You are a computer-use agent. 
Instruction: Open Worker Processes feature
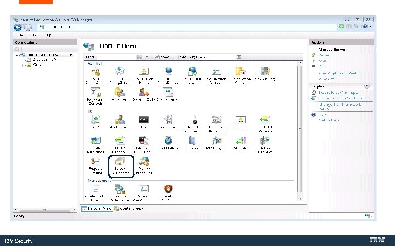(x=144, y=166)
